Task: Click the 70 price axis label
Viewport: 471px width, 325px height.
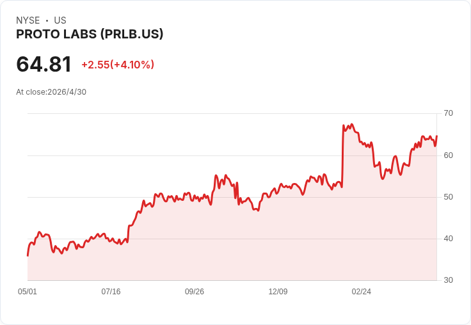Action: pyautogui.click(x=448, y=113)
